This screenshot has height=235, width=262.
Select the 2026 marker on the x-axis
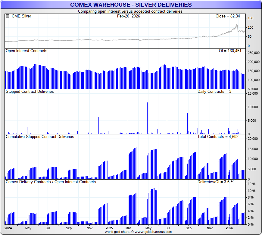click(229, 228)
